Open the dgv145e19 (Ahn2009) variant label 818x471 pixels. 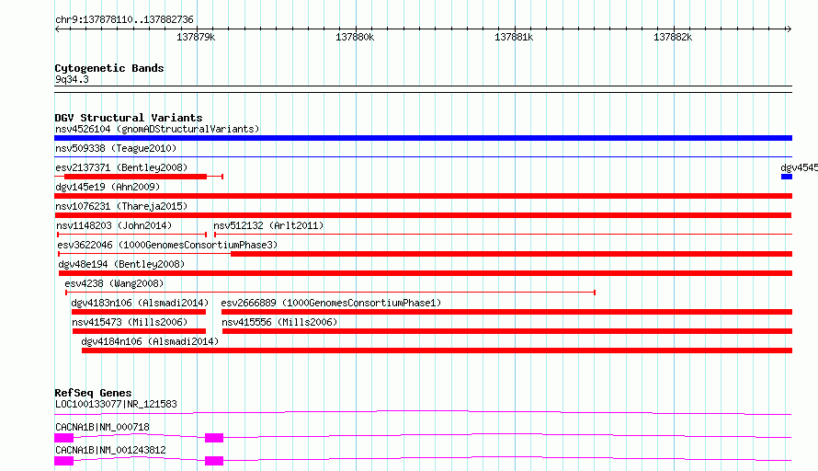(108, 187)
